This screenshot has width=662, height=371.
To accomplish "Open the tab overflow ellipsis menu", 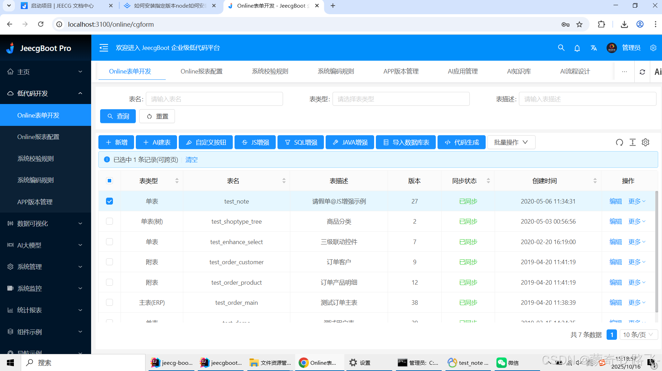I will tap(624, 72).
